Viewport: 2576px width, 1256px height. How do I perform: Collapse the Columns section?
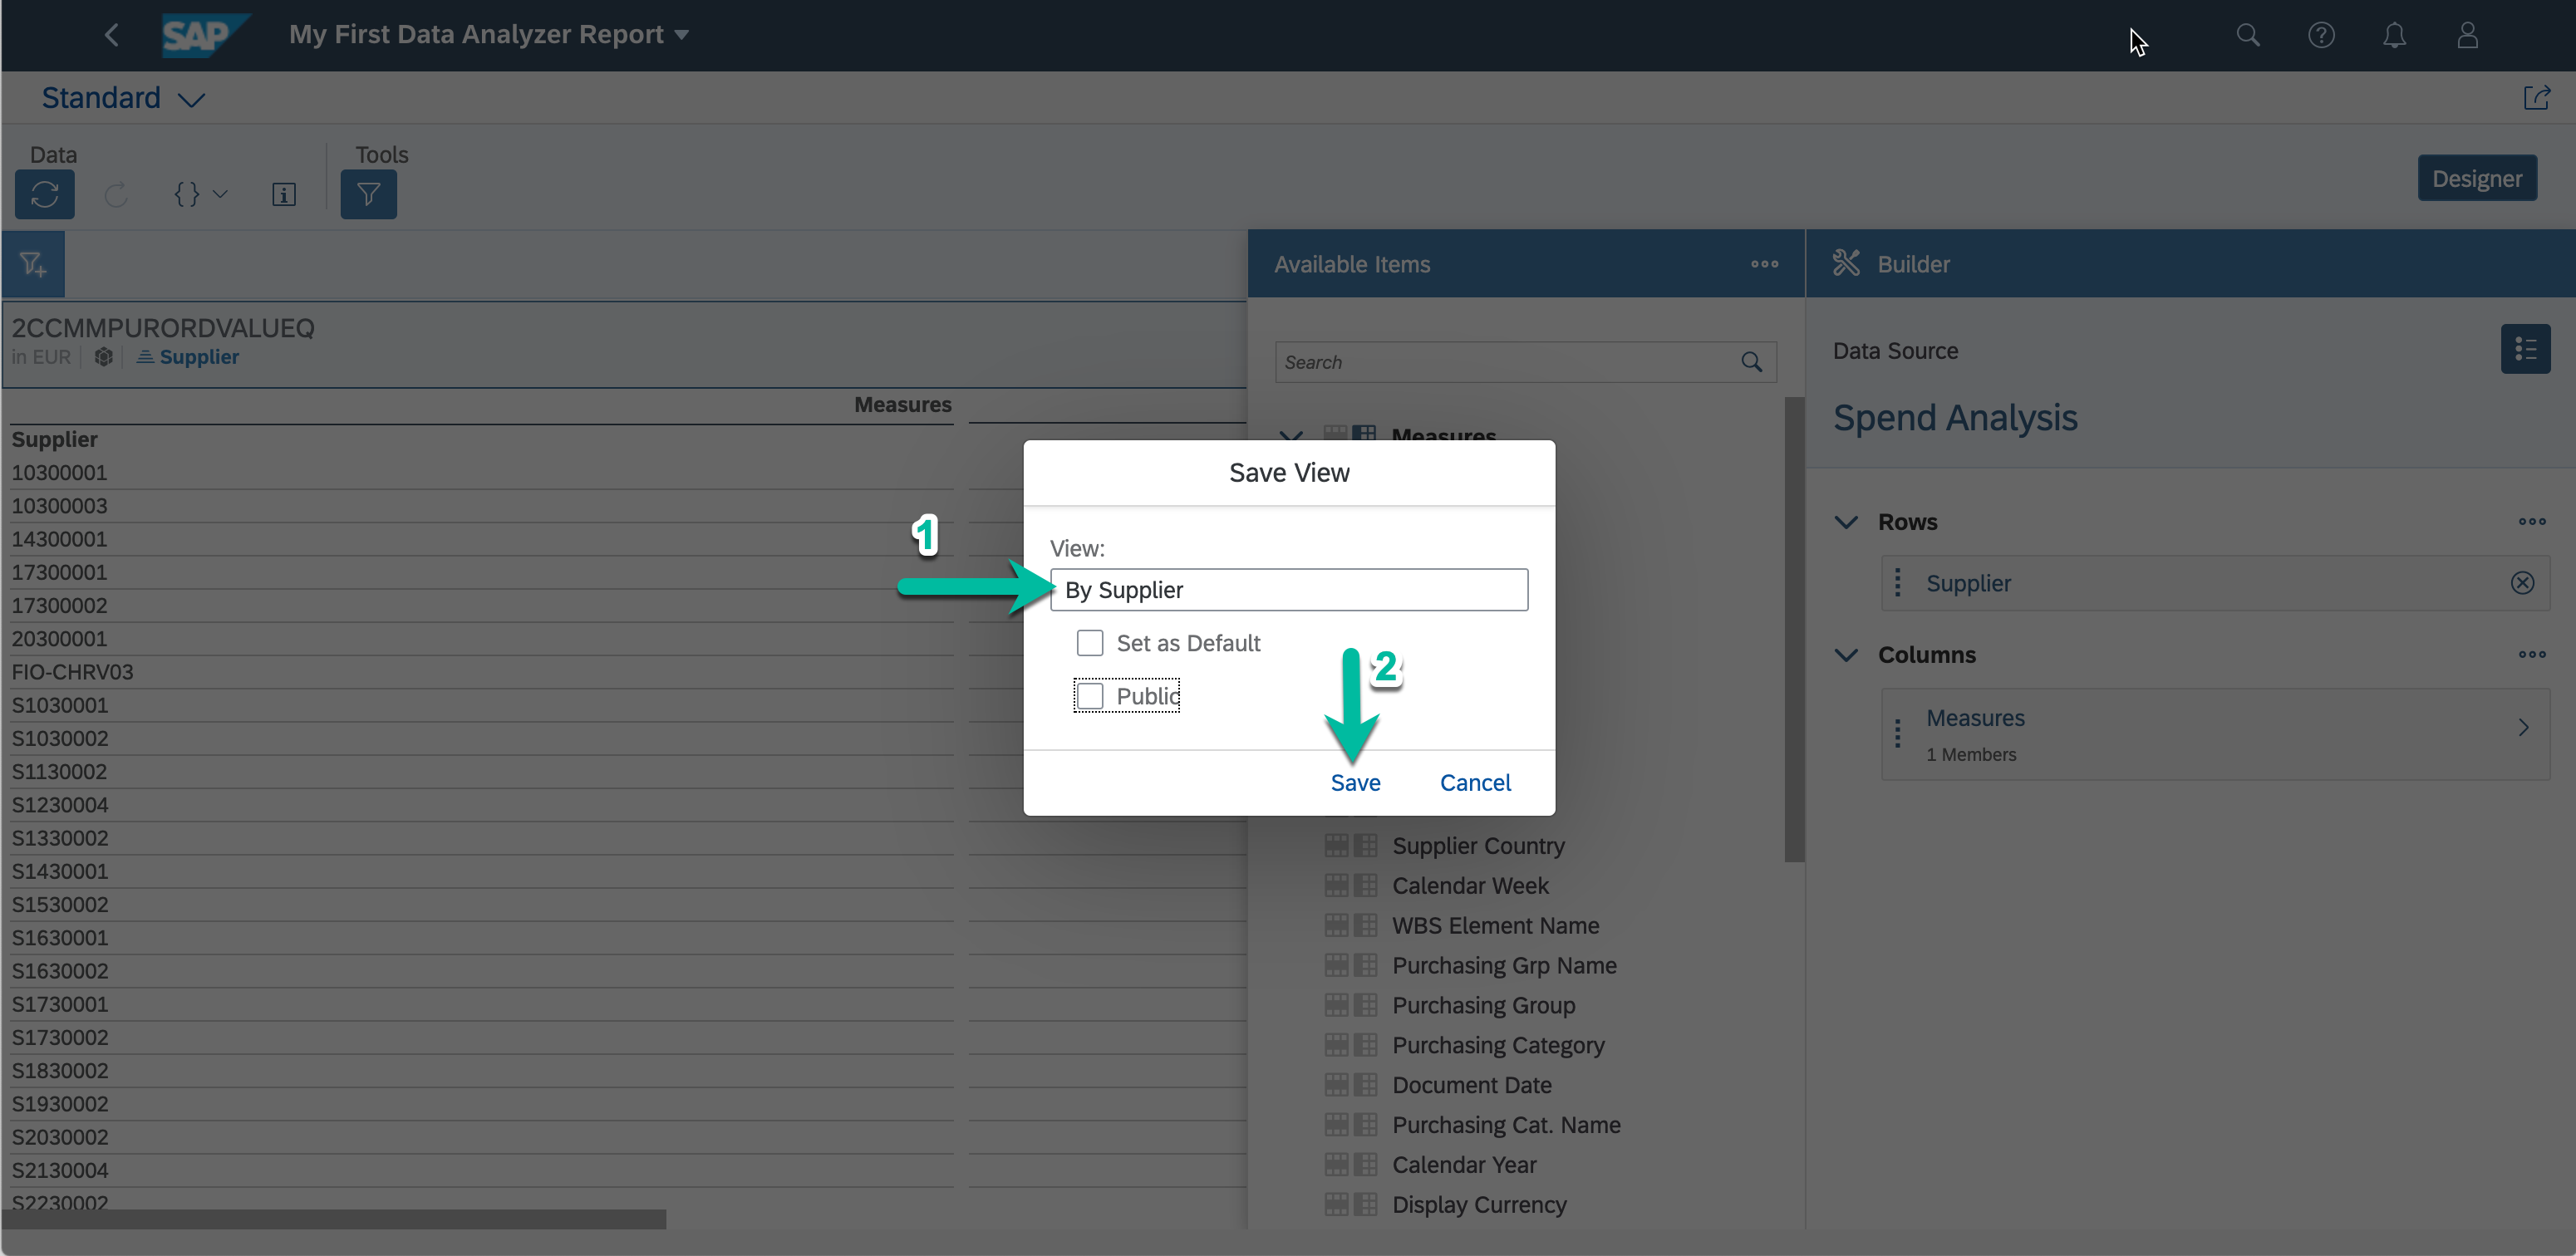[1846, 655]
